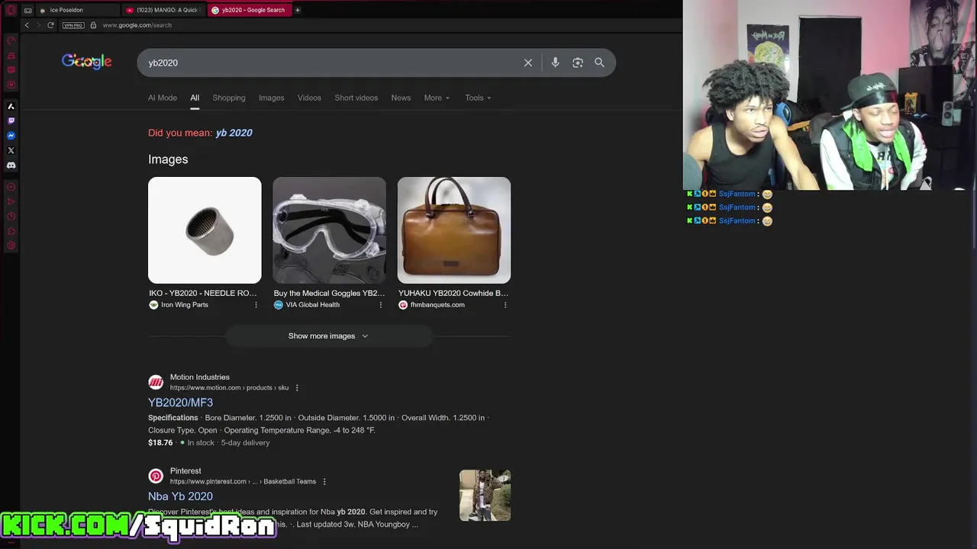Viewport: 977px width, 549px height.
Task: Open Extensions cube icon in sidebar
Action: point(11,231)
